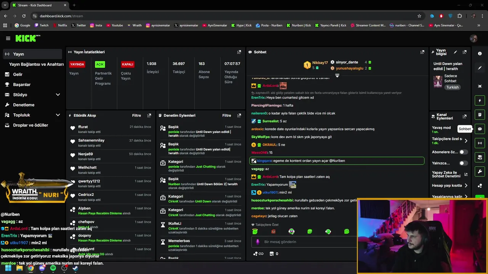This screenshot has height=274, width=488.
Task: Click the Turkish language tag
Action: (x=453, y=87)
